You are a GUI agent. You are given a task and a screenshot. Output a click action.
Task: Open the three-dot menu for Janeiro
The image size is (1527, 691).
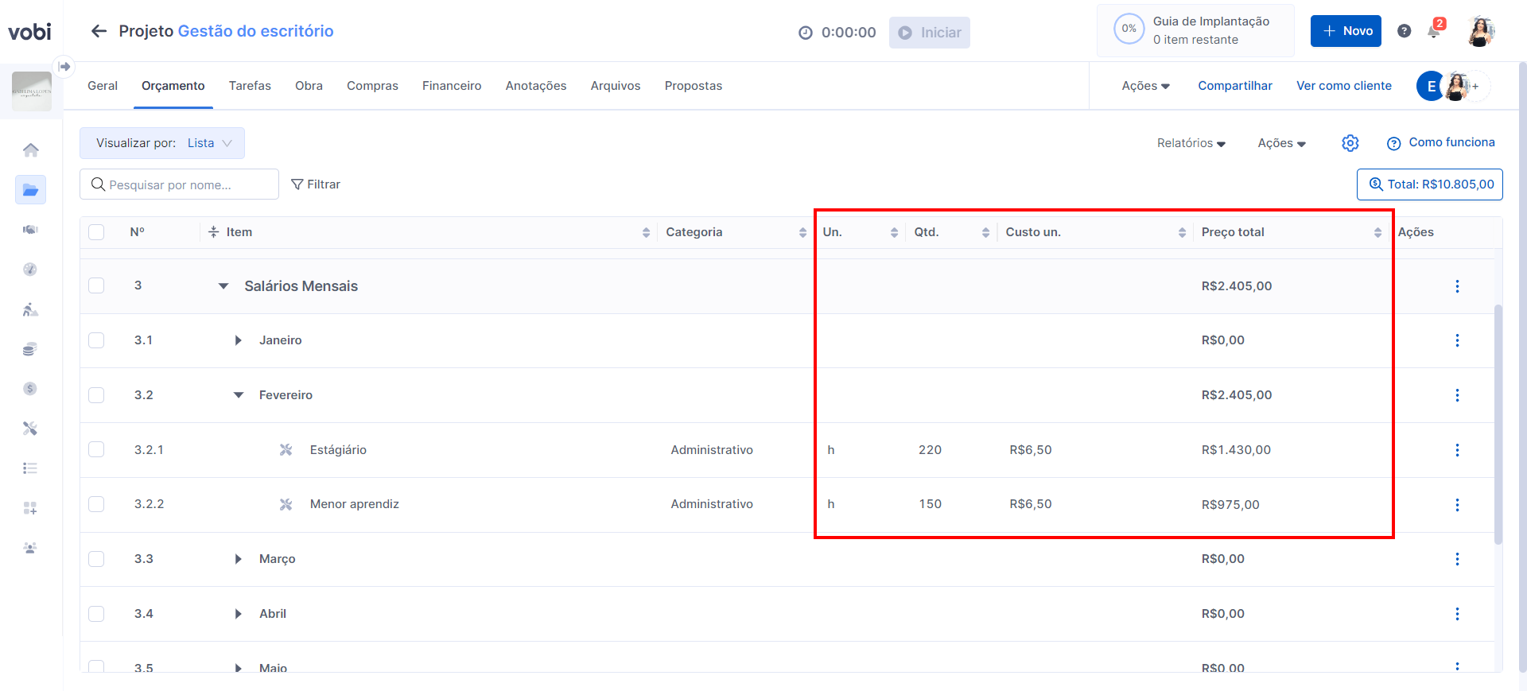[x=1457, y=340]
